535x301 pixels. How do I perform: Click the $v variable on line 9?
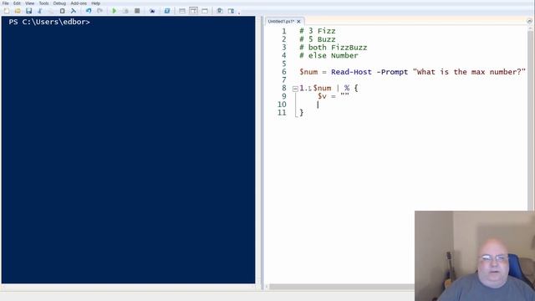tap(322, 96)
